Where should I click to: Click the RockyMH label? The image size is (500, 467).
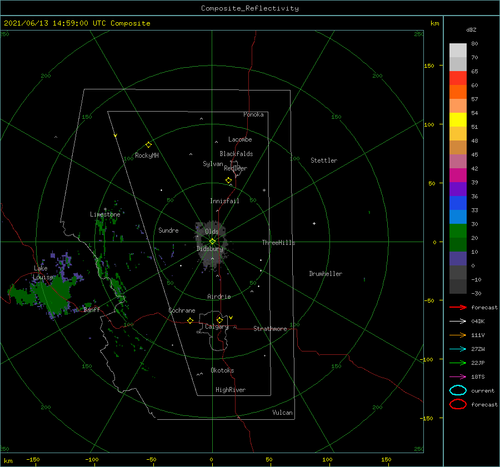(x=147, y=155)
